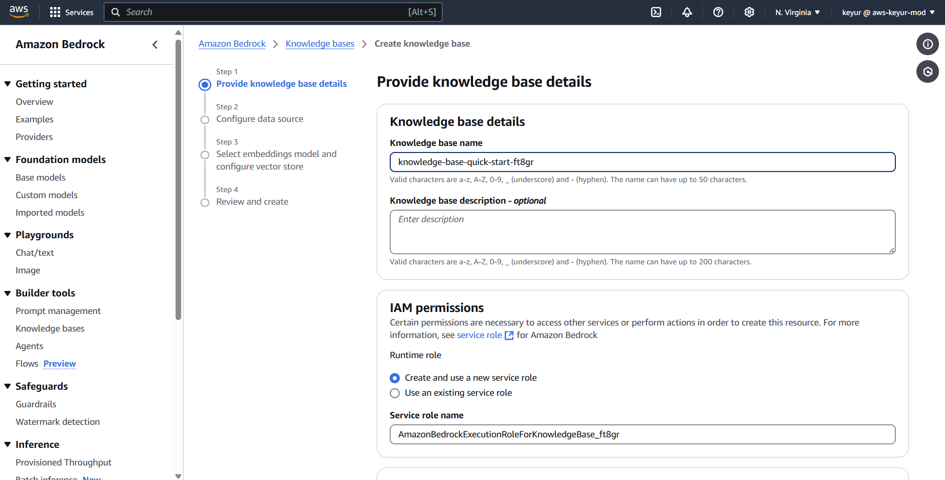
Task: Click the AWS logo home icon
Action: coord(19,12)
